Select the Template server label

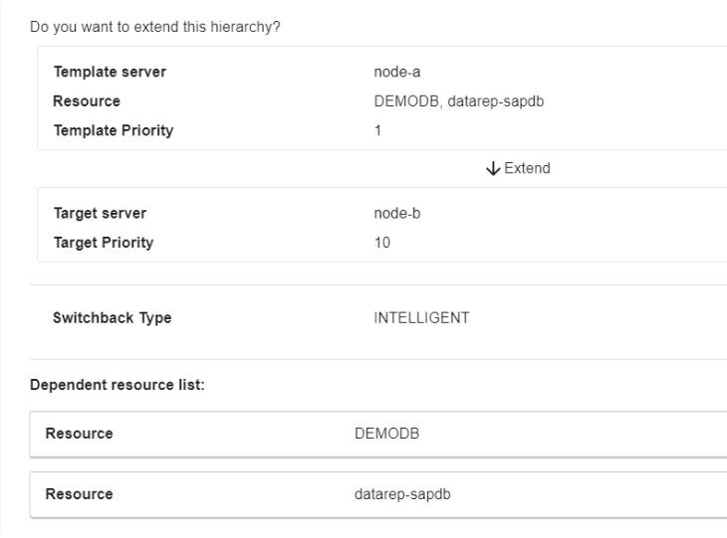pyautogui.click(x=109, y=72)
